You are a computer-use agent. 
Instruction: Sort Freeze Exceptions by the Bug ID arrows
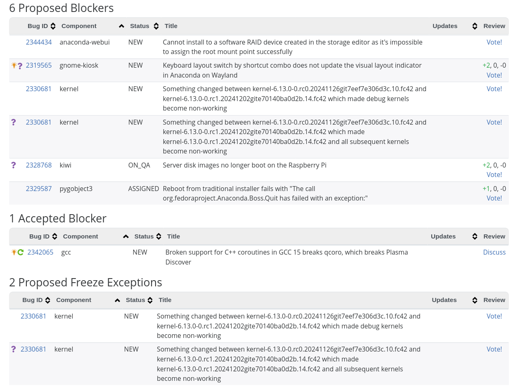click(x=47, y=300)
